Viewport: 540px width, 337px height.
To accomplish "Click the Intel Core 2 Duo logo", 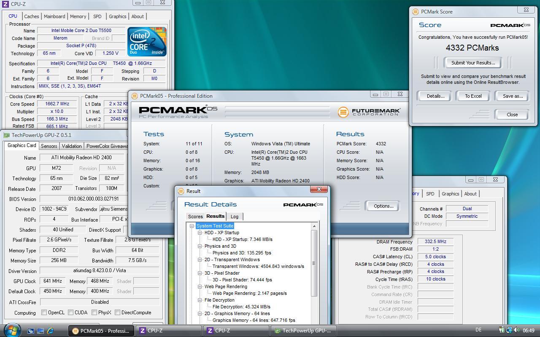I will click(147, 42).
